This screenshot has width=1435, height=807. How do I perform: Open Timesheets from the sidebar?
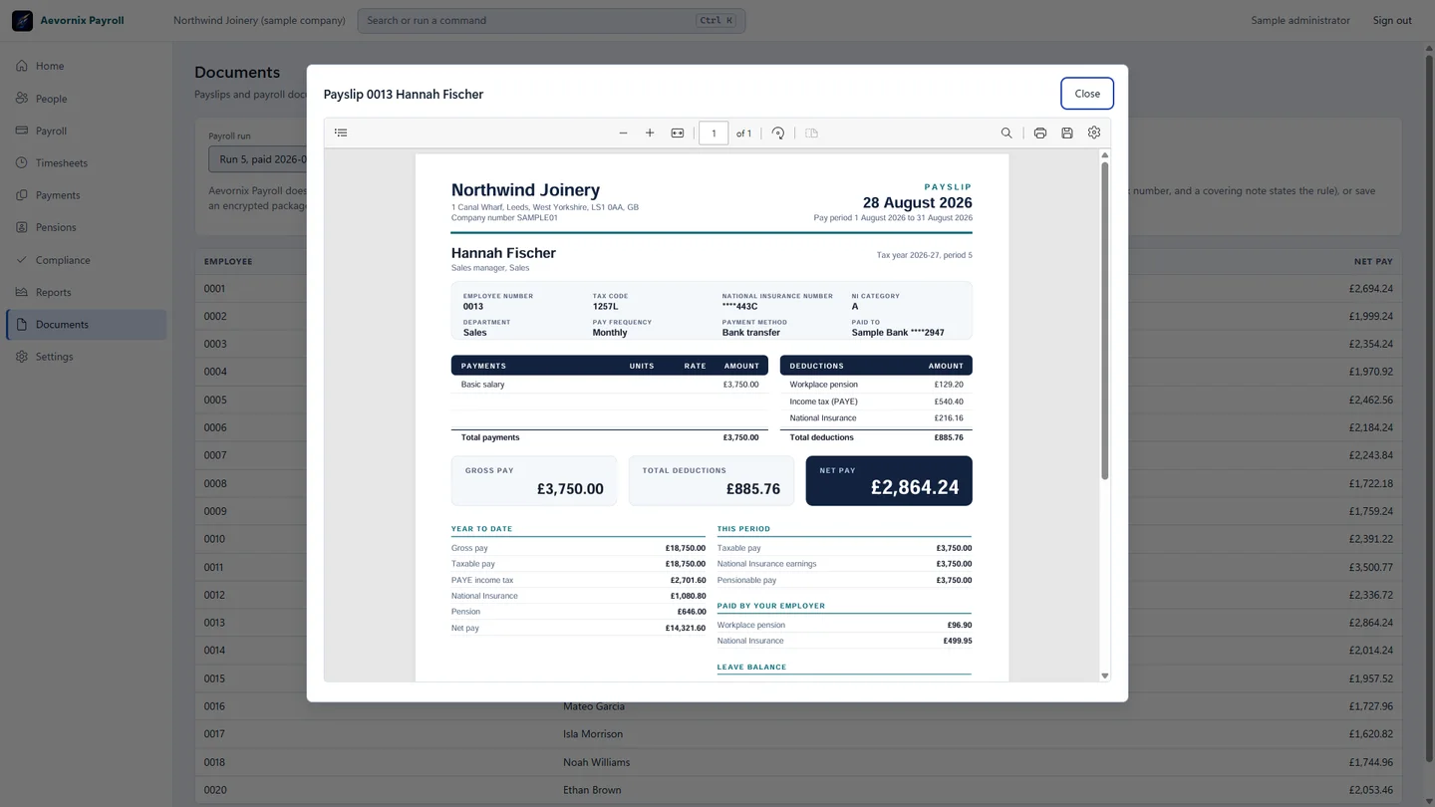86,162
